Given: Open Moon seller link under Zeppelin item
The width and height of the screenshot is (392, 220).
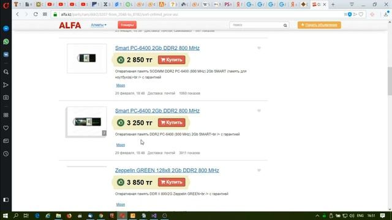Looking at the screenshot, I should 121,205.
